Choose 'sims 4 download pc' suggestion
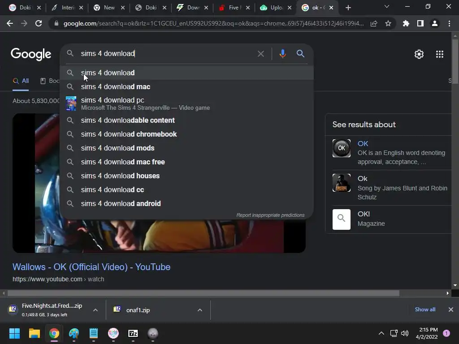The image size is (459, 344). coord(187,103)
